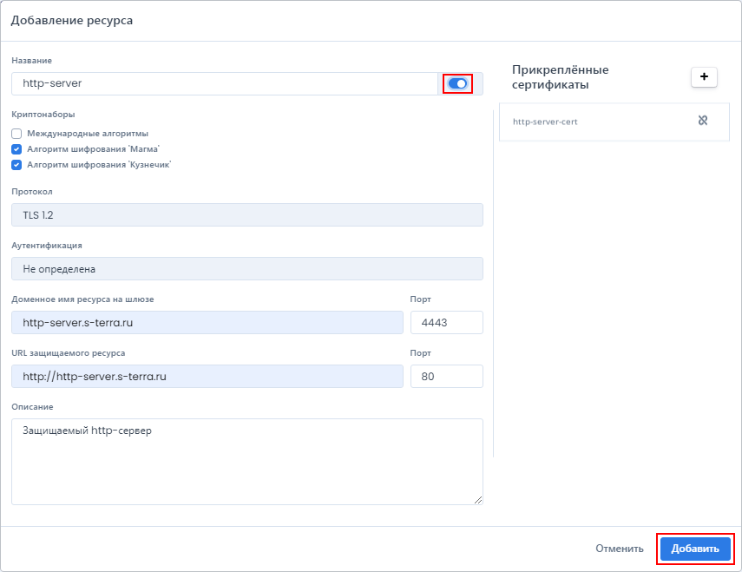The image size is (742, 572).
Task: Unlink the http-server-cert certificate
Action: point(703,121)
